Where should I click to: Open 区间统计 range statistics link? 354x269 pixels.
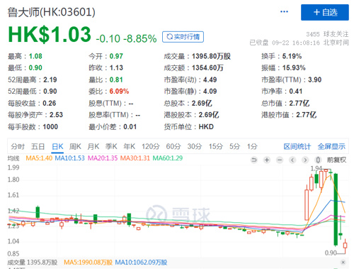297,147
